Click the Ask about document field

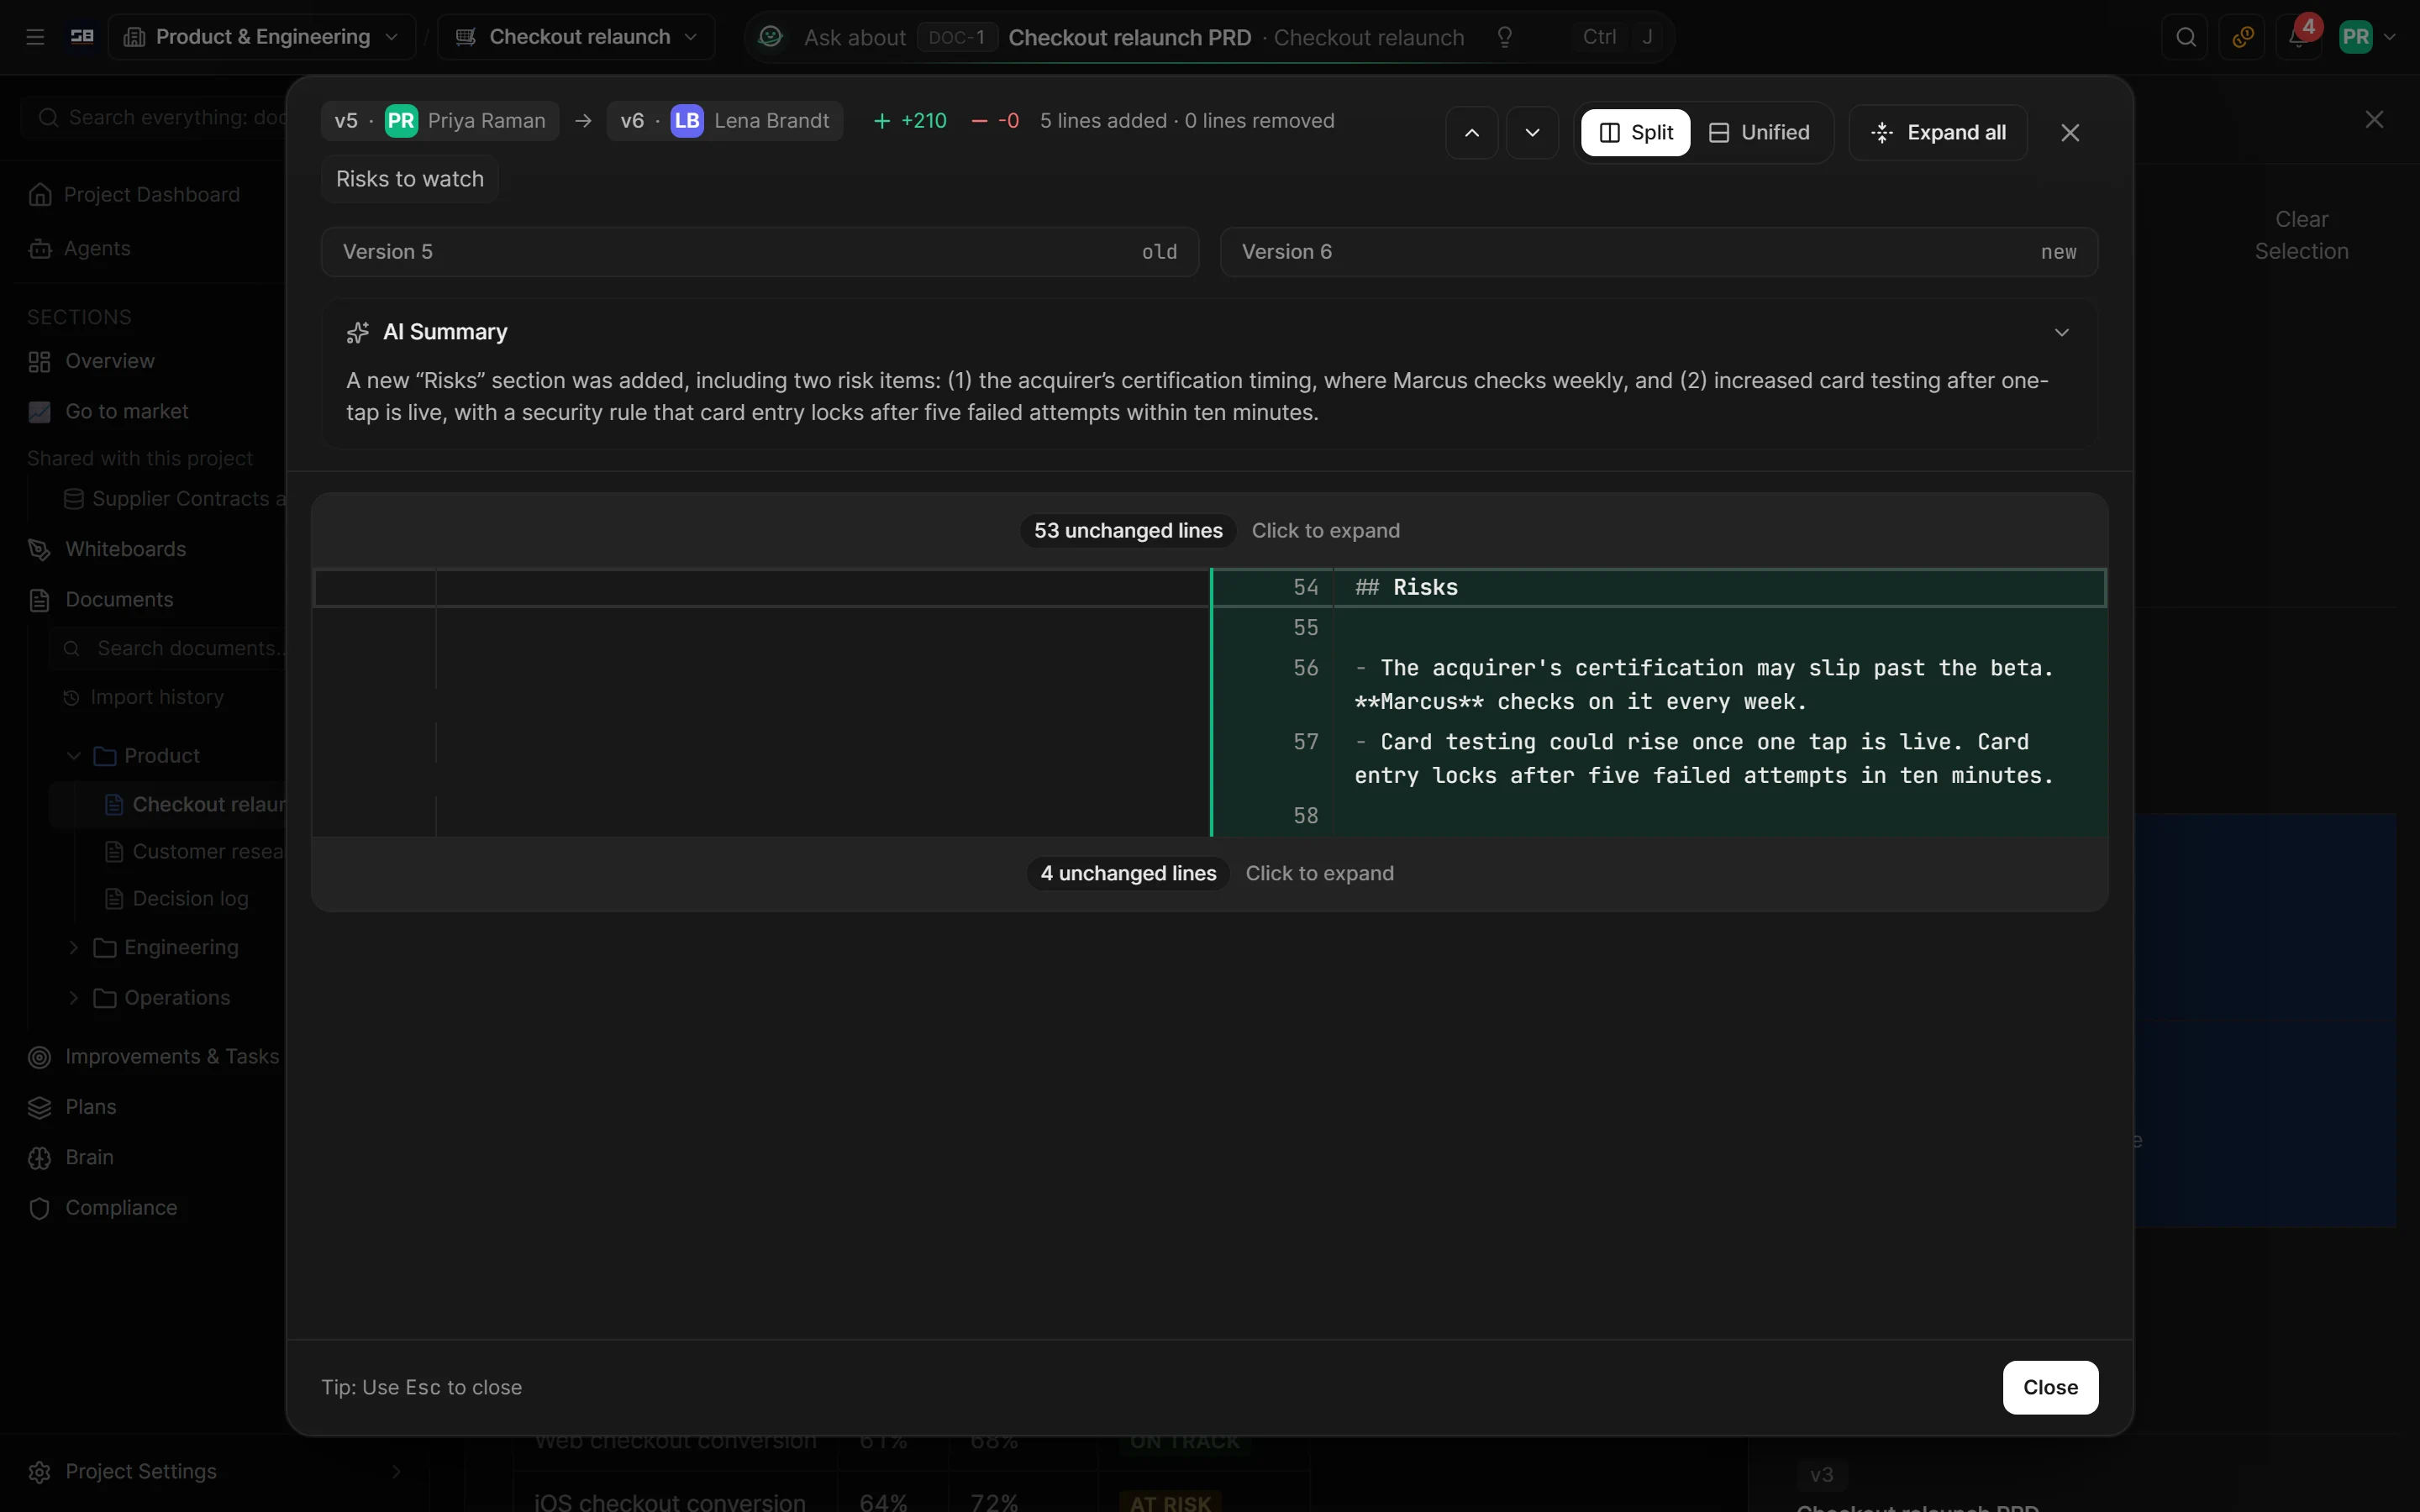tap(1210, 37)
